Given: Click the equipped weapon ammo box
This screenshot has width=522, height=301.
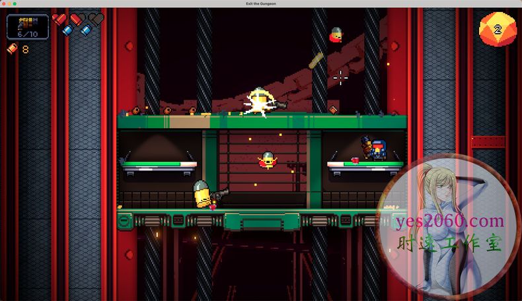Looking at the screenshot, I should 27,27.
